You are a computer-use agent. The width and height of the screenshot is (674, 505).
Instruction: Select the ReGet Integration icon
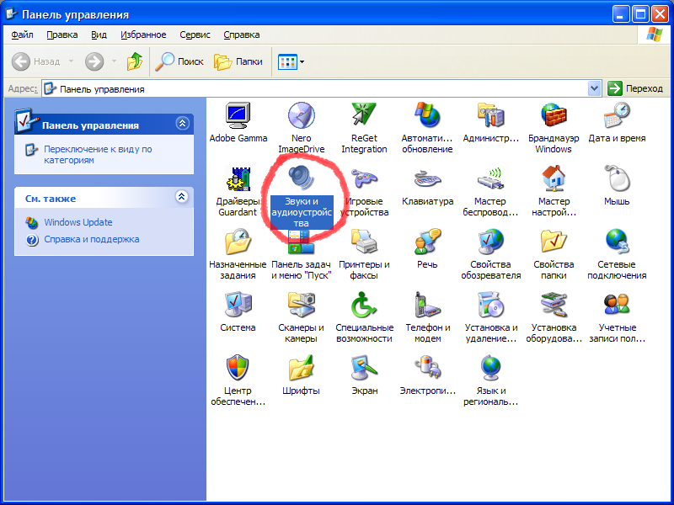(x=364, y=115)
